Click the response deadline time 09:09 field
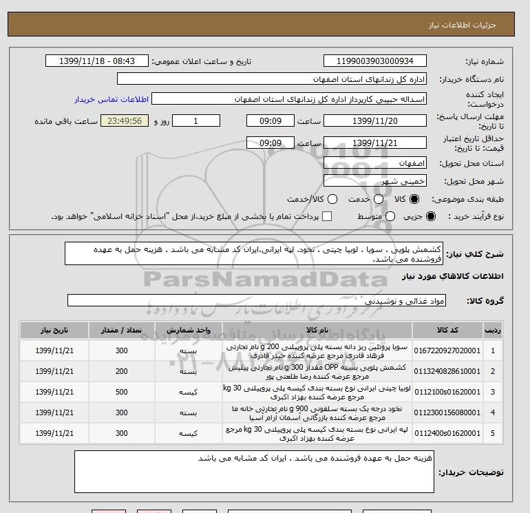 (271, 121)
